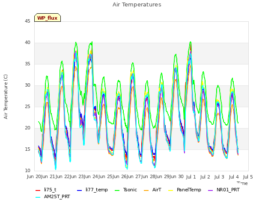Click the 35 y-axis tick label
The width and height of the screenshot is (274, 205).
pos(27,64)
